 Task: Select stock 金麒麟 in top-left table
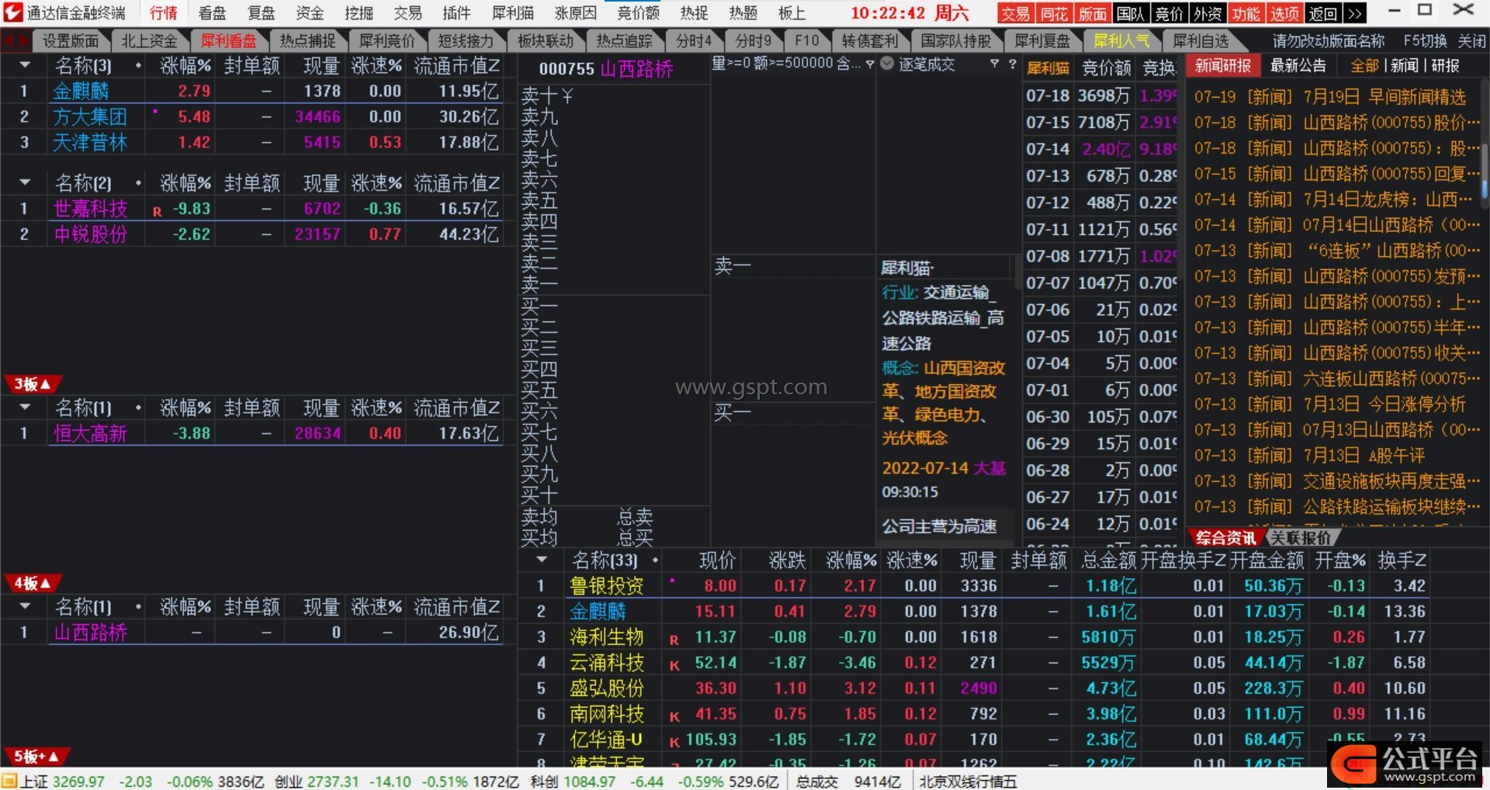click(x=81, y=92)
